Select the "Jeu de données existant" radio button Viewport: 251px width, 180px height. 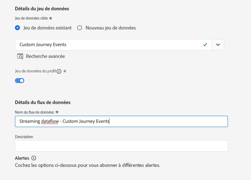point(17,28)
